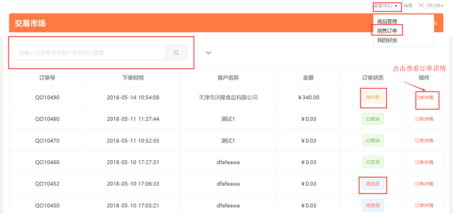The height and width of the screenshot is (214, 453).
Task: Click 已取消 status of QO10480
Action: (x=373, y=119)
